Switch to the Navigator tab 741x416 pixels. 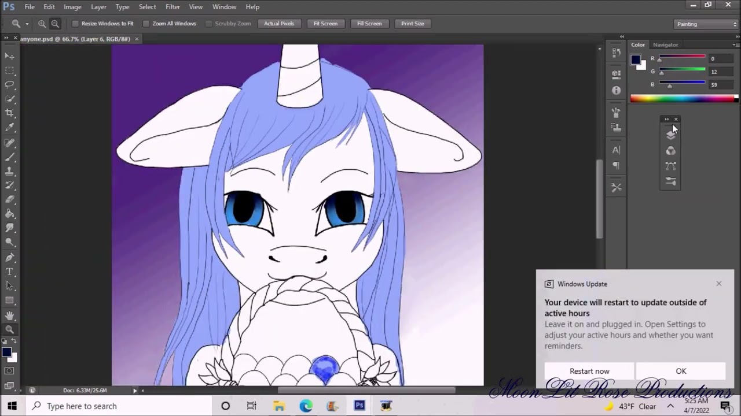click(665, 44)
